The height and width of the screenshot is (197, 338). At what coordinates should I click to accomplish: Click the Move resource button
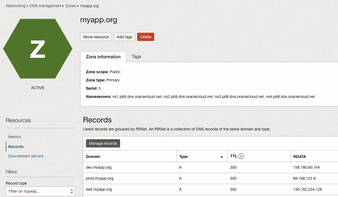96,37
